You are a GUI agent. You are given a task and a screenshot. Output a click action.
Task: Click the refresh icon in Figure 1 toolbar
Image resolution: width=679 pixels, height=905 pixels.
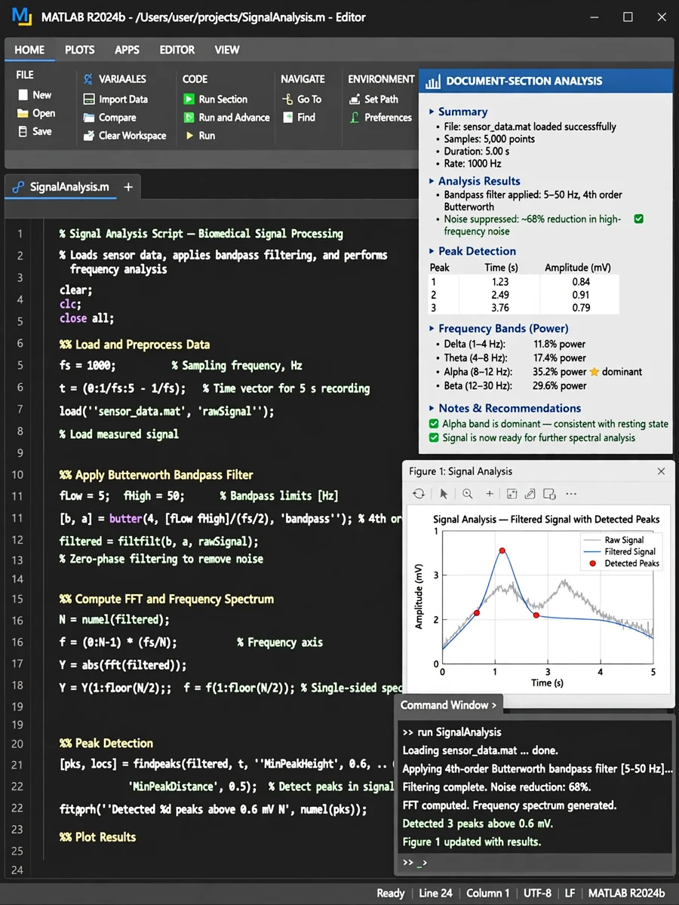pyautogui.click(x=419, y=494)
